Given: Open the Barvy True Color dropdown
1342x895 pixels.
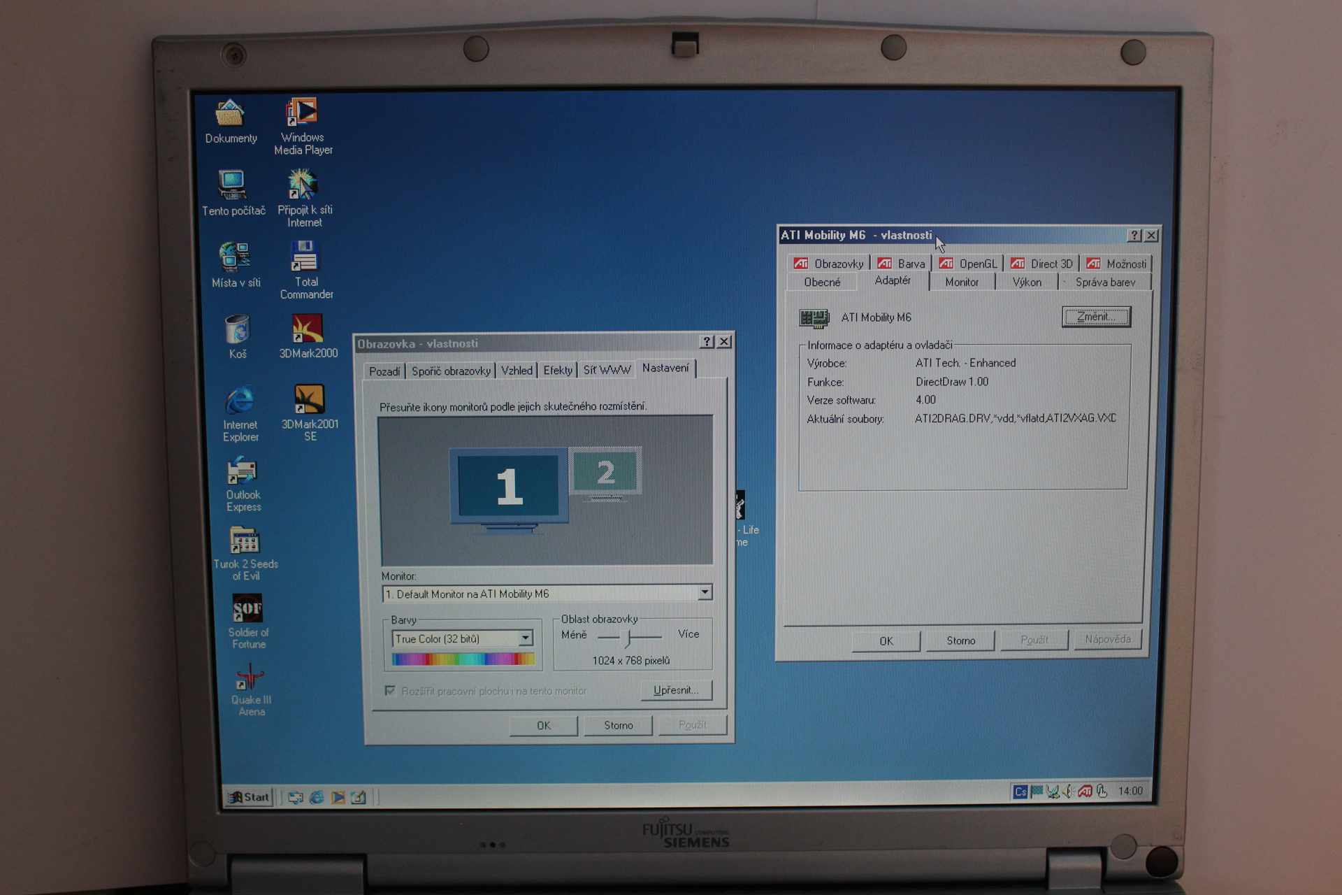Looking at the screenshot, I should [x=526, y=638].
